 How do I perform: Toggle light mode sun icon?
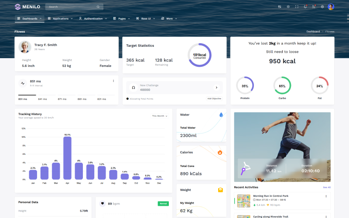pyautogui.click(x=288, y=7)
